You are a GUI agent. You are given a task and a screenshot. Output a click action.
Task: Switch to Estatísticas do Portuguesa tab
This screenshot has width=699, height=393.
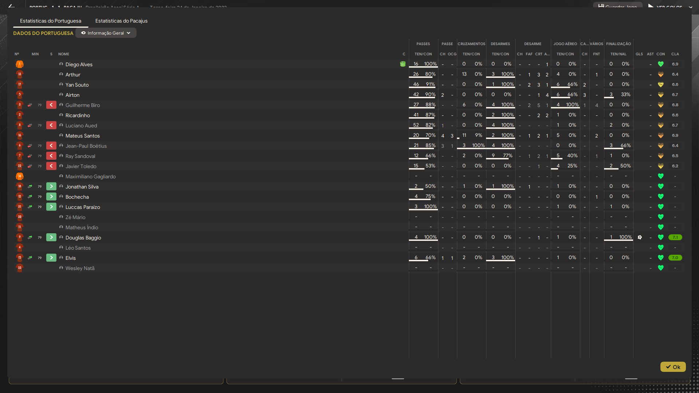tap(51, 21)
